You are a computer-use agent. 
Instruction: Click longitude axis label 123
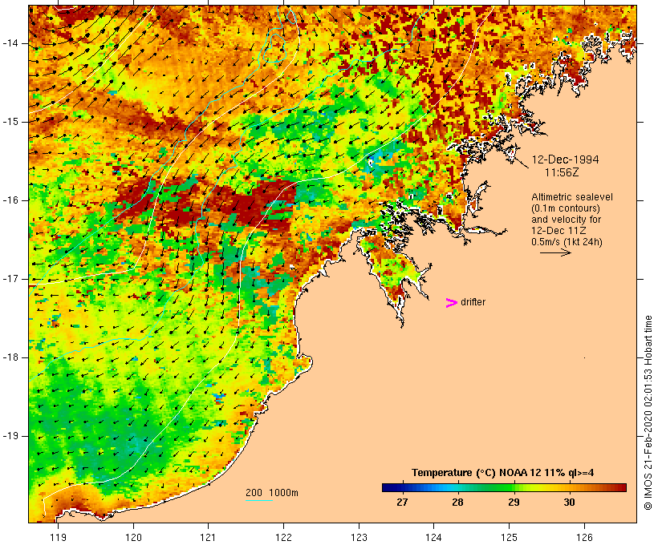tap(359, 537)
